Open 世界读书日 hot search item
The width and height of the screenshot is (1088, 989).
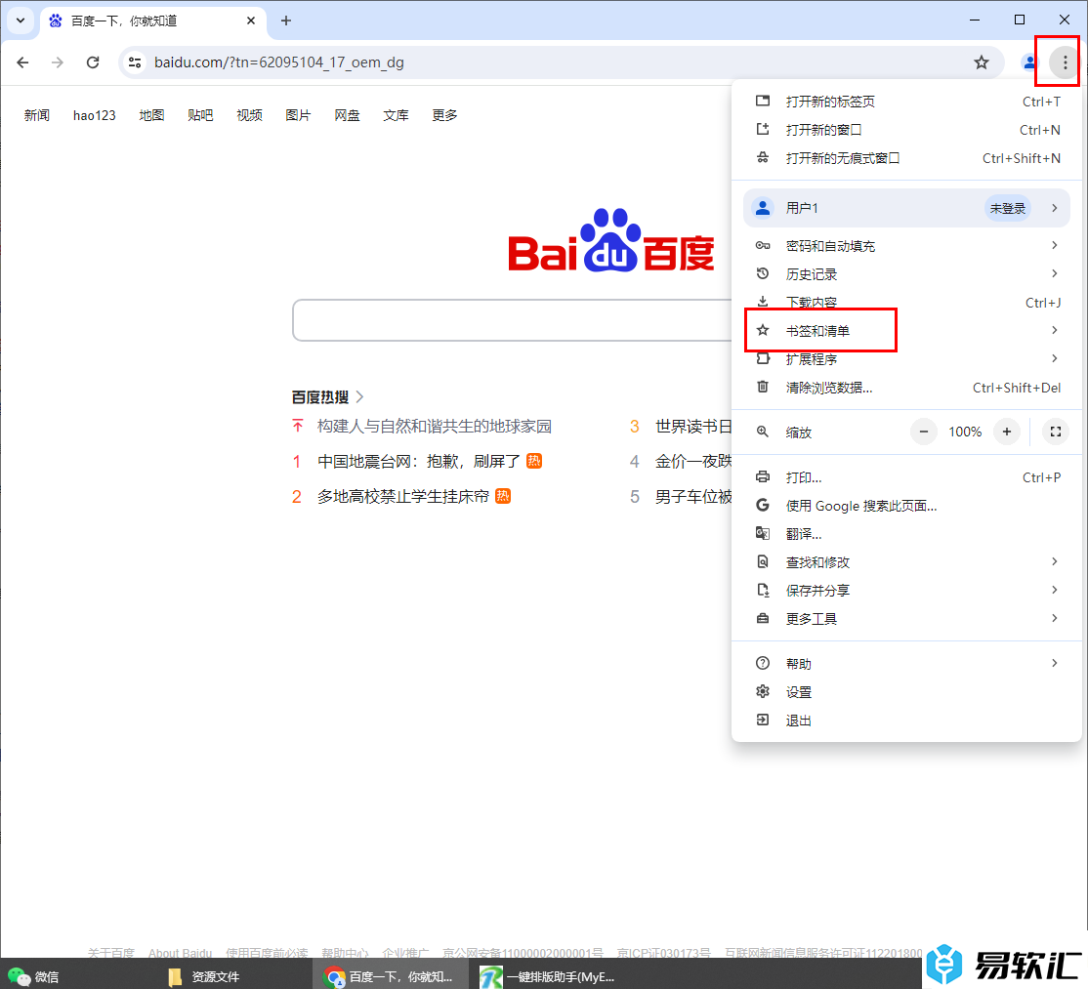coord(693,426)
